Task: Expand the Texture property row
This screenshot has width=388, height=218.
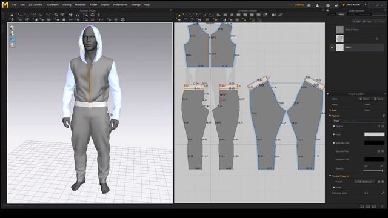Action: (x=334, y=126)
